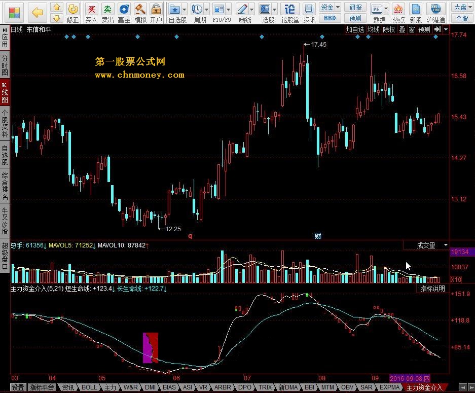The image size is (475, 393).
Task: Click the 研报 research report button
Action: point(355,7)
